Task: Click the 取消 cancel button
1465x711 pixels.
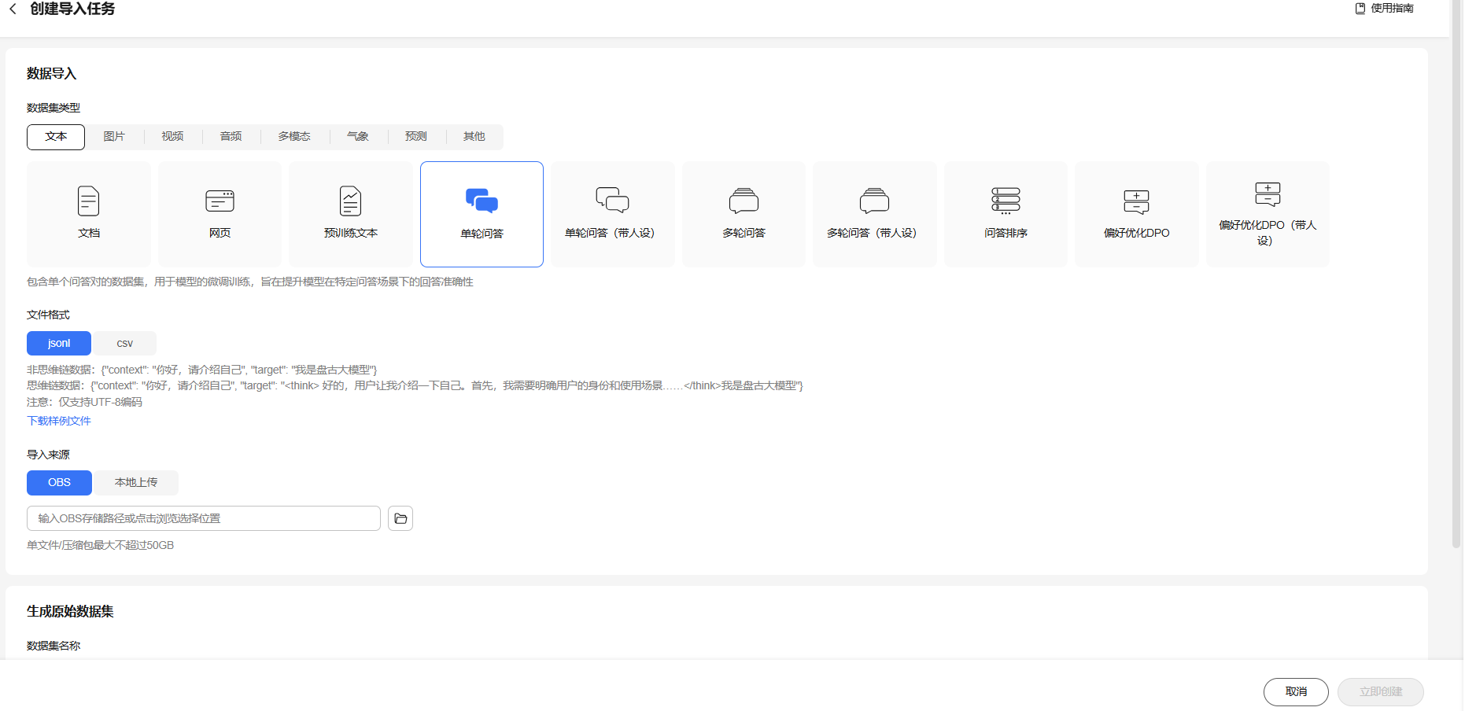Action: click(x=1295, y=692)
